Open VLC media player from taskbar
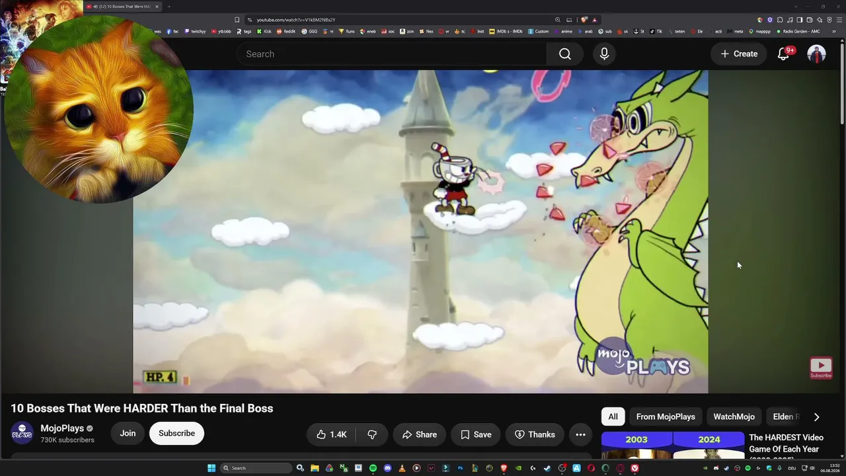Image resolution: width=846 pixels, height=476 pixels. [x=402, y=468]
